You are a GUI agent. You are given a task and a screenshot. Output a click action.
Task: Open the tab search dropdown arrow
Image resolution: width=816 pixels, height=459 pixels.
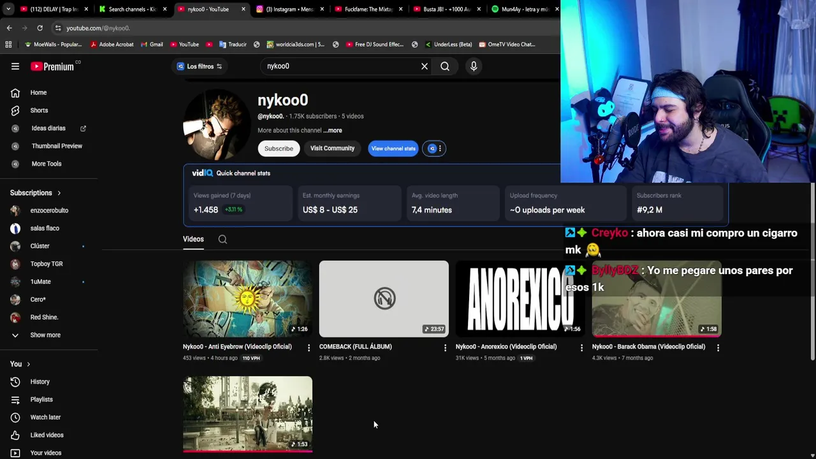(8, 9)
